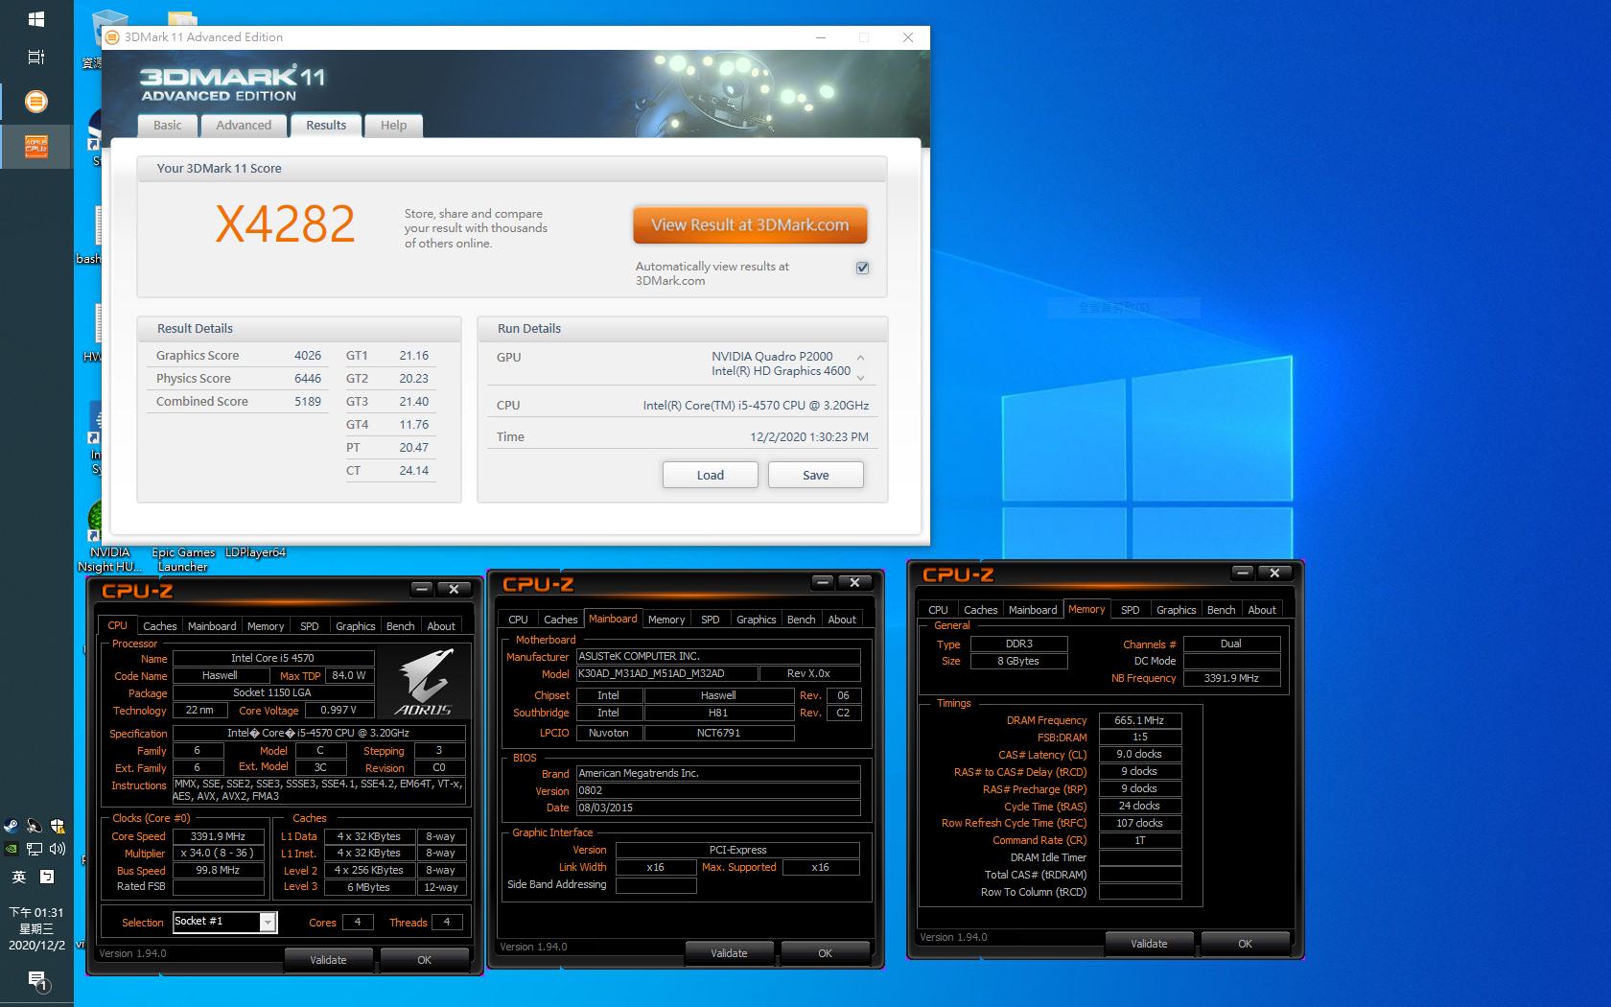
Task: Click Graphics Score value 4026
Action: click(x=307, y=356)
